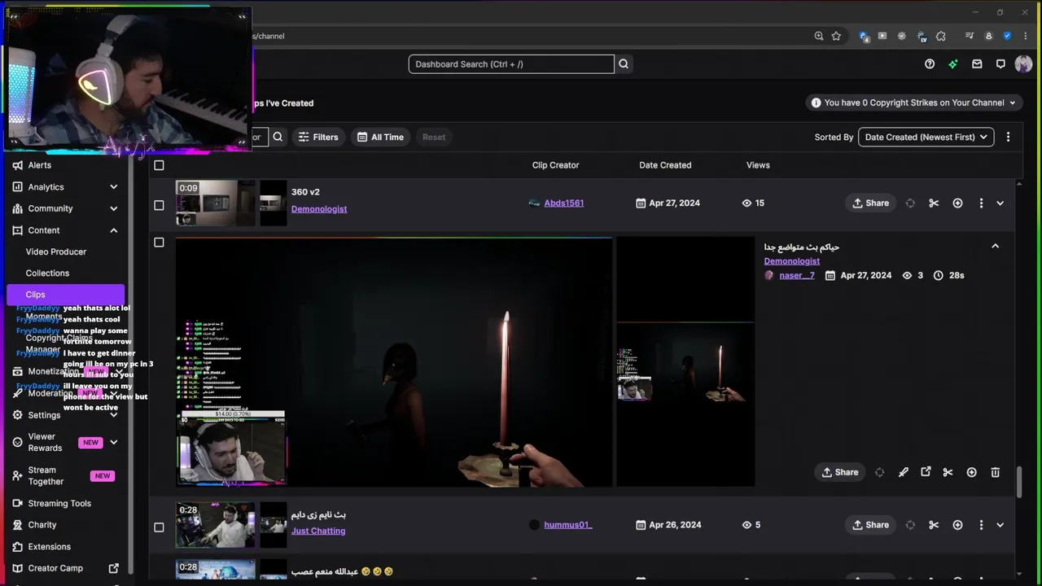This screenshot has height=586, width=1042.
Task: Focus the Dashboard Search input field
Action: click(511, 64)
